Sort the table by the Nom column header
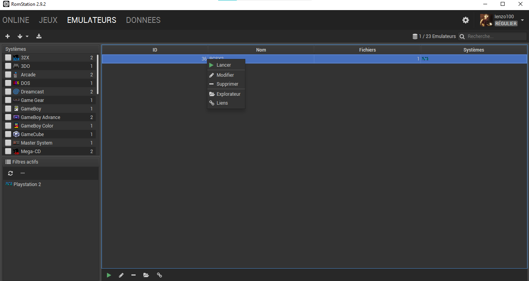529x281 pixels. [261, 50]
